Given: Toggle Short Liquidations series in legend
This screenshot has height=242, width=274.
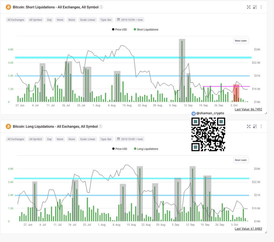Looking at the screenshot, I should pos(146,30).
